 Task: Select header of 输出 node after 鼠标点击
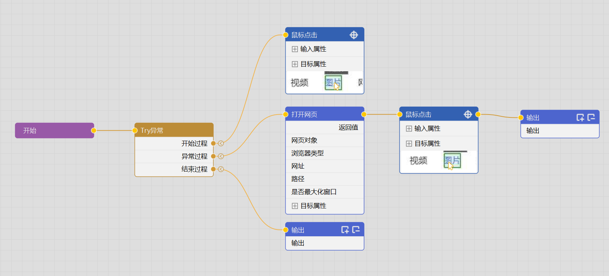(560, 117)
